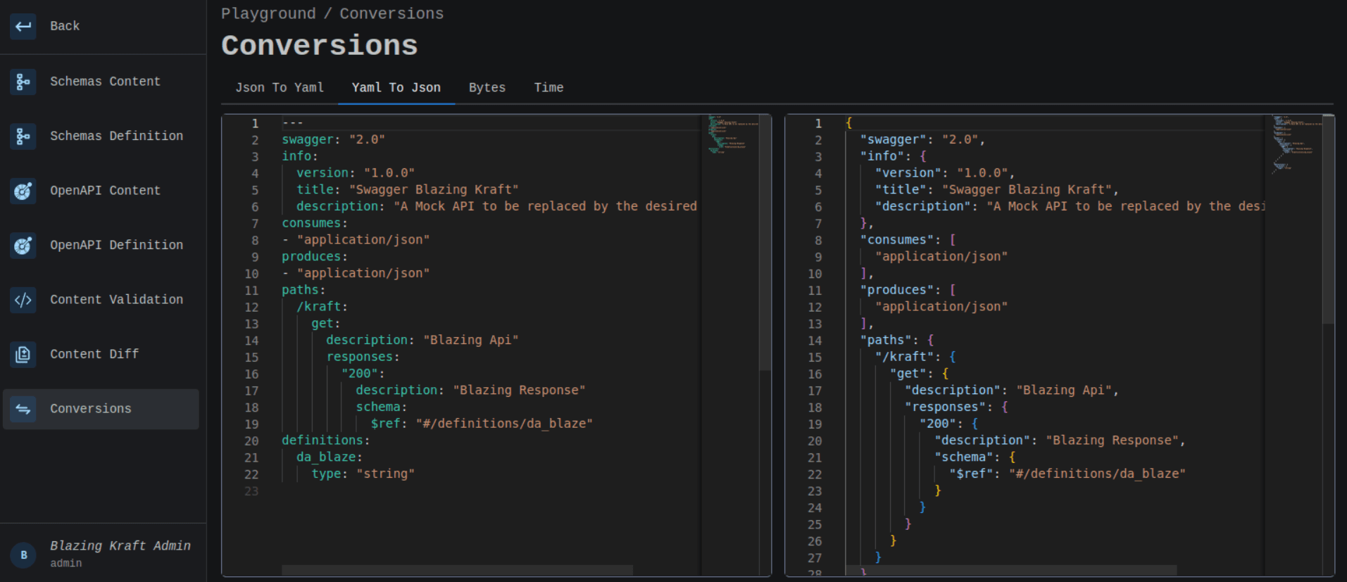The height and width of the screenshot is (582, 1347).
Task: Click the OpenAPI Definition sidebar icon
Action: pos(23,245)
